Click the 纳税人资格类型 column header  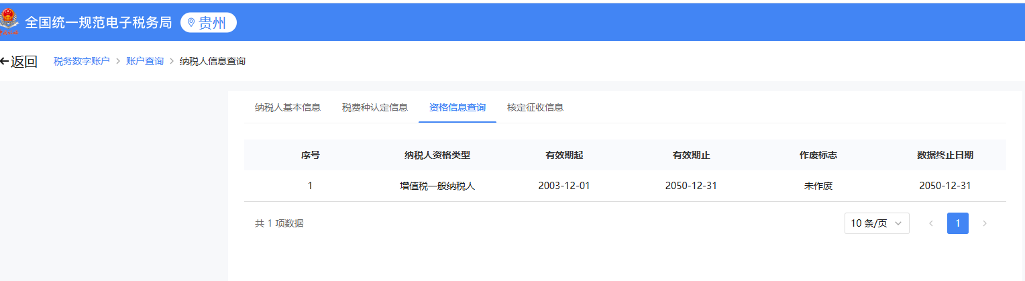(x=437, y=155)
